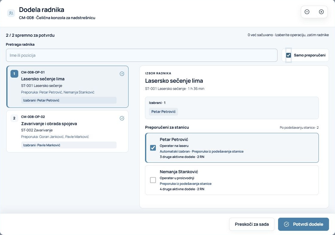335x235 pixels.
Task: Click 'Po podešavanju stanice · 2' label
Action: (299, 128)
